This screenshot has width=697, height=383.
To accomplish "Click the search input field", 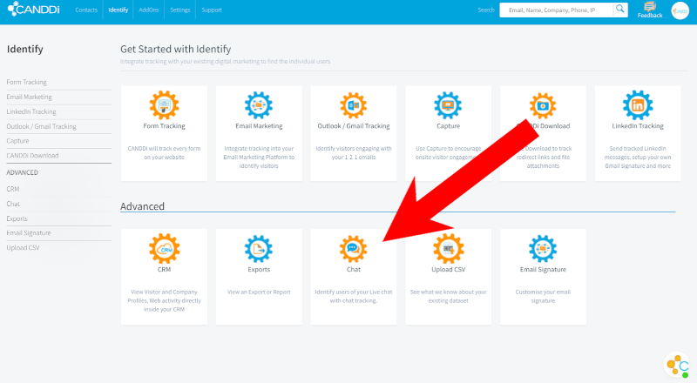I will click(556, 10).
